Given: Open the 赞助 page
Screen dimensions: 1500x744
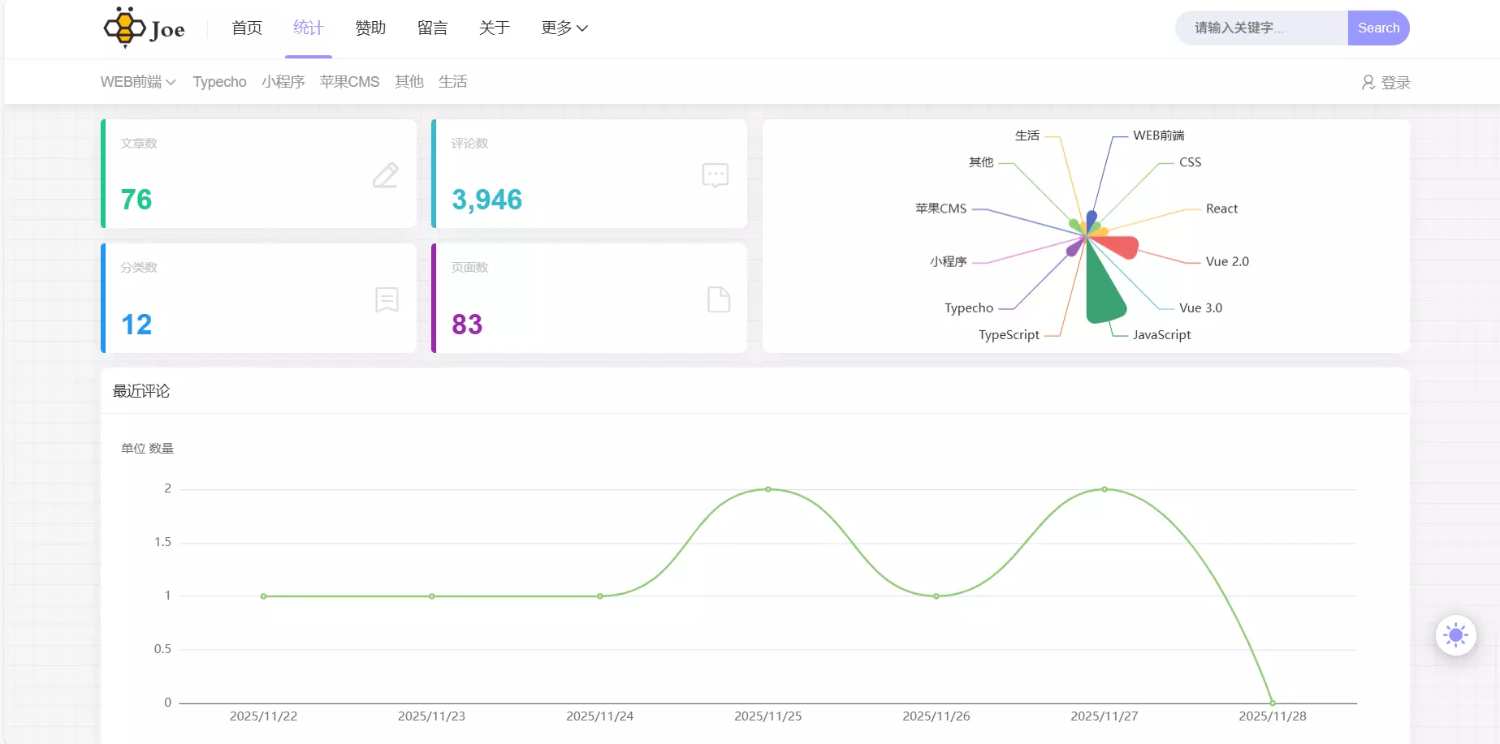Looking at the screenshot, I should tap(370, 28).
